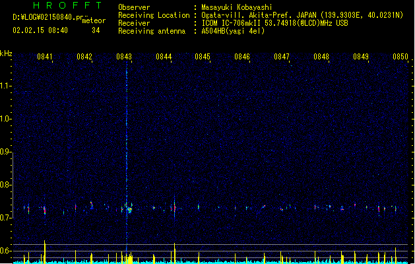Viewport: 415px width, 264px height.
Task: Click the 0845 time marker
Action: (203, 57)
